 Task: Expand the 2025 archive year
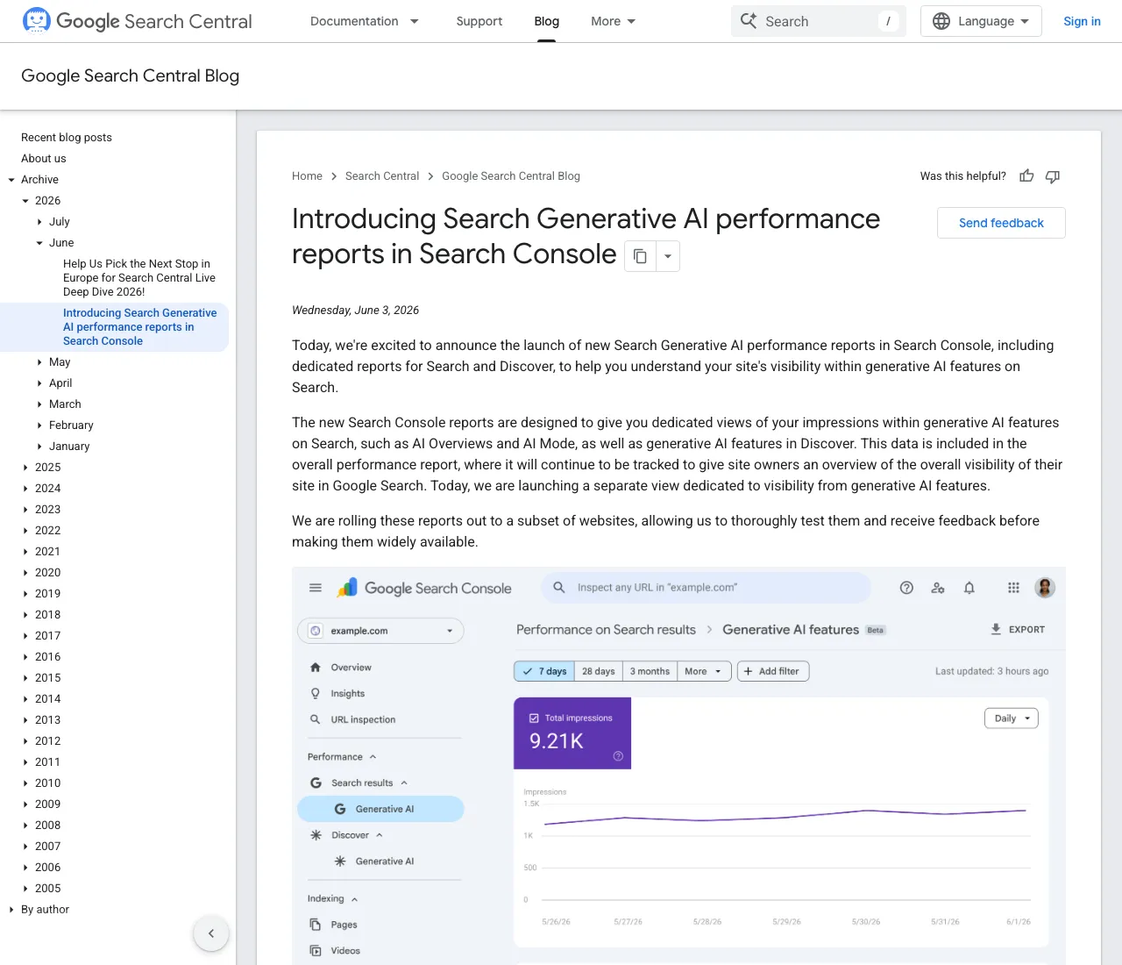(x=25, y=468)
